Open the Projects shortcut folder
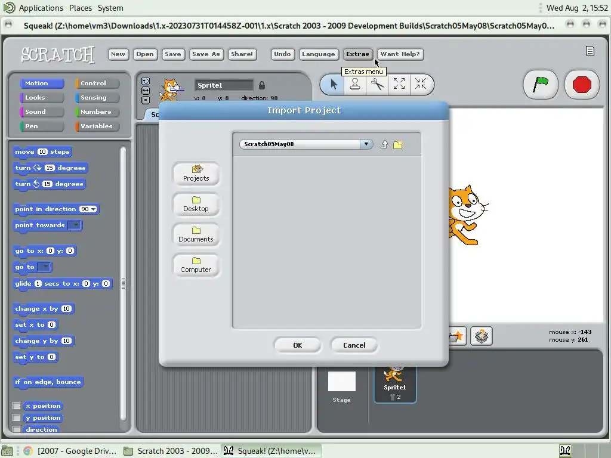 point(196,174)
